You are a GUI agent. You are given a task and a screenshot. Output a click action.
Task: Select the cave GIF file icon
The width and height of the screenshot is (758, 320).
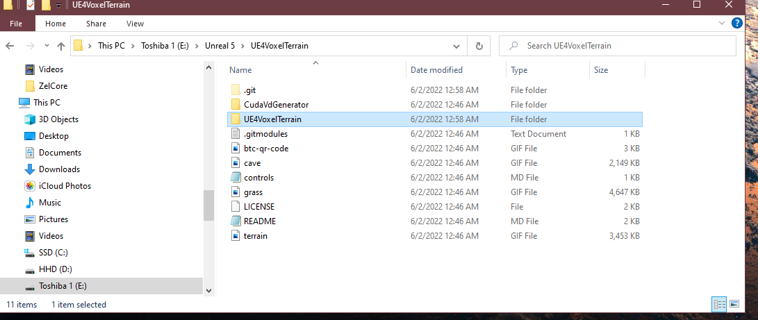tap(236, 163)
